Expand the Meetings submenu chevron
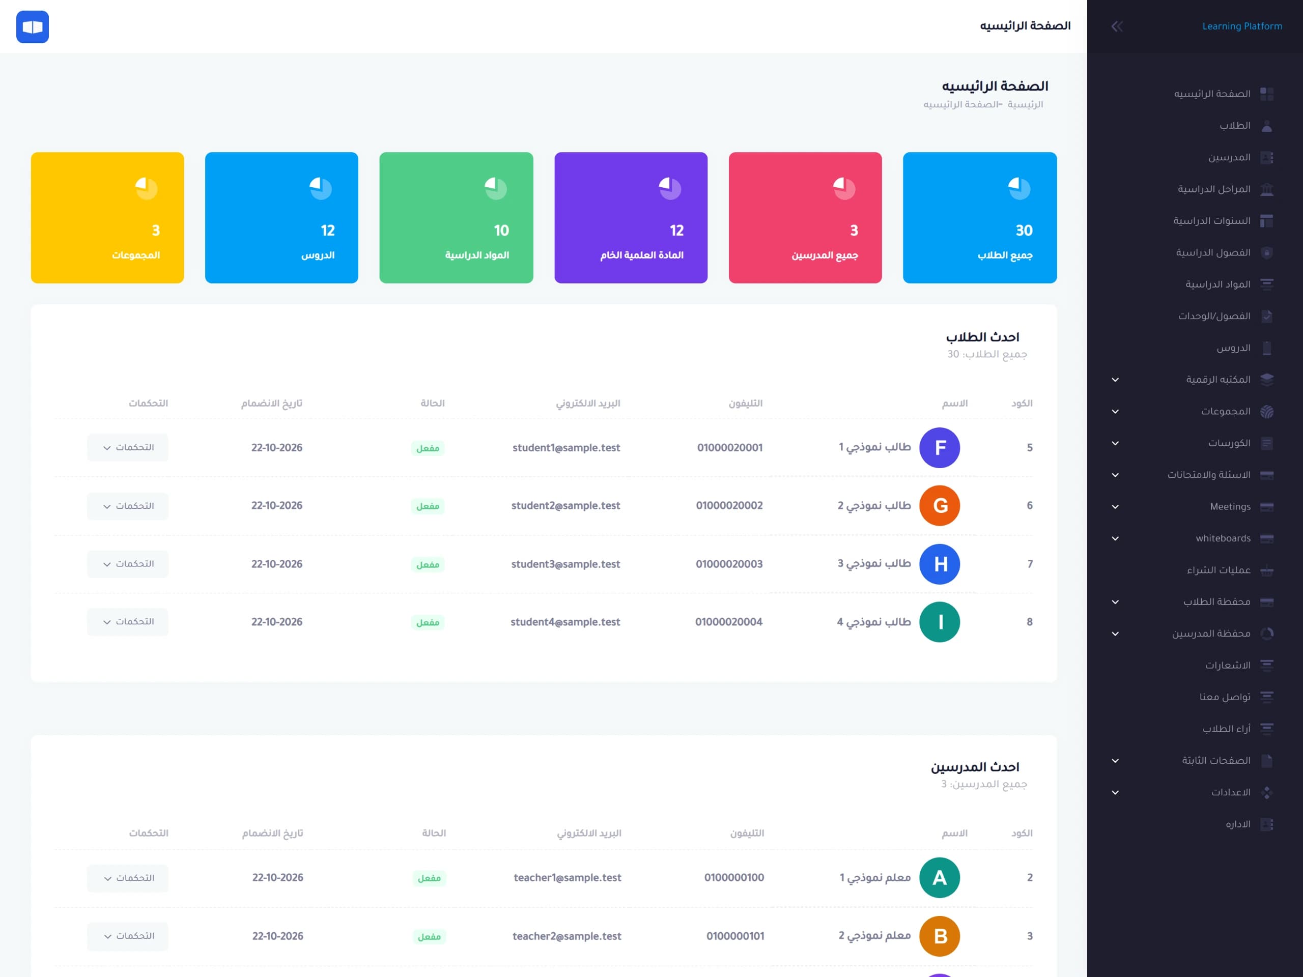1303x977 pixels. [x=1115, y=506]
